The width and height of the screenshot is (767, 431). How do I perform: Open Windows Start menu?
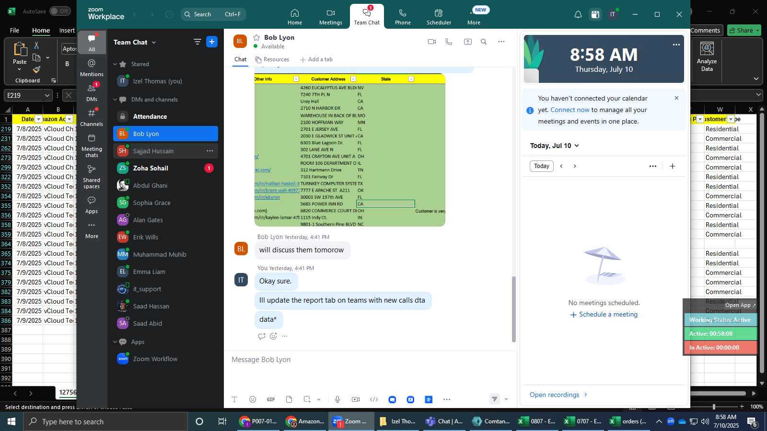click(12, 421)
